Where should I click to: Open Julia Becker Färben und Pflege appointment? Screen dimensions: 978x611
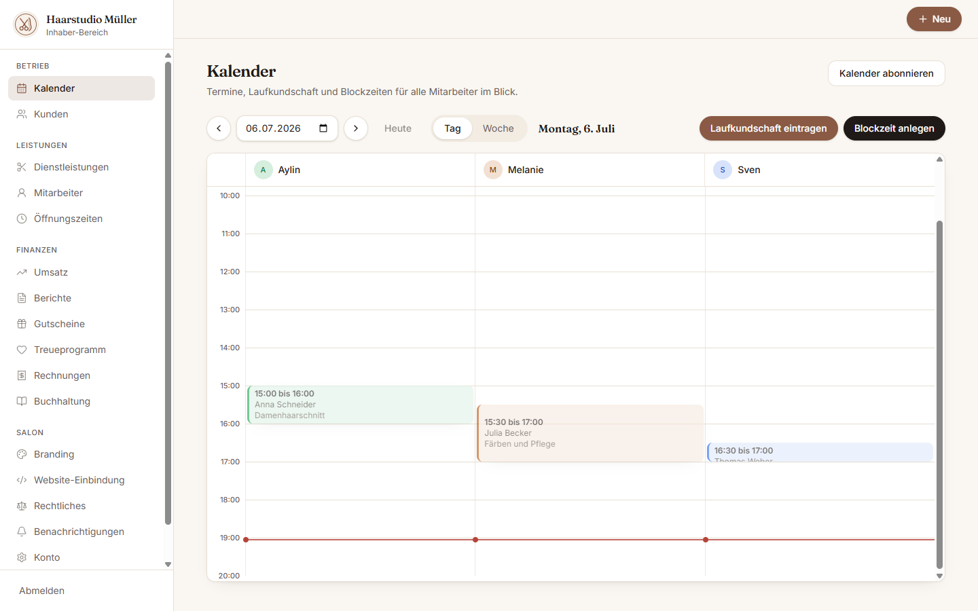(590, 433)
